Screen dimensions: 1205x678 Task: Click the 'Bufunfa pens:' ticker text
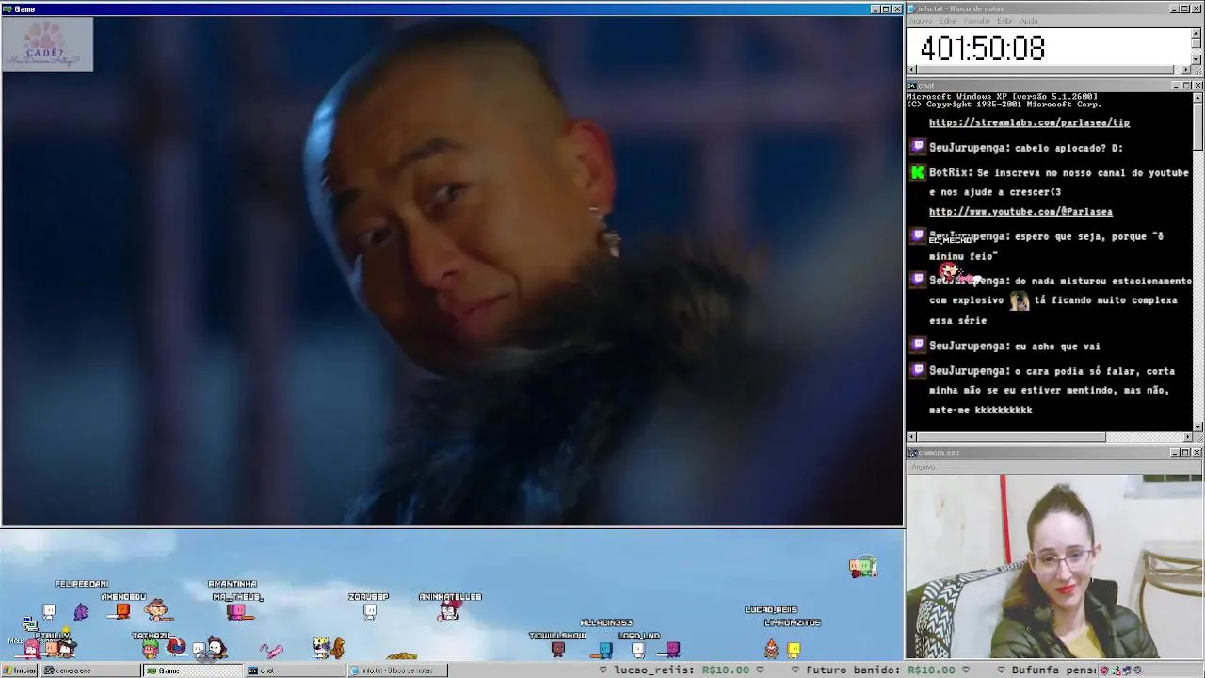click(1054, 670)
